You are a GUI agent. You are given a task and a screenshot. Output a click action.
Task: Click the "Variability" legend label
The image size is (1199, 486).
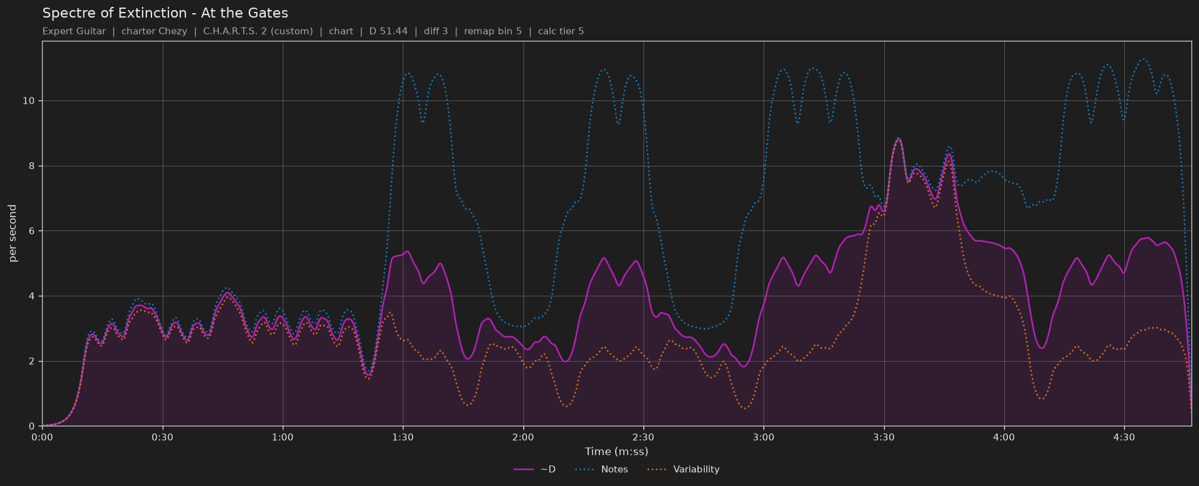696,470
